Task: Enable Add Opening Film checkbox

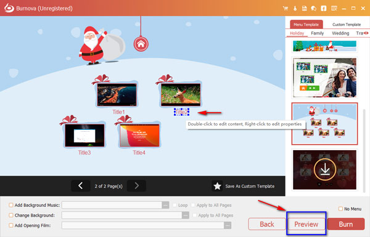Action: pos(11,225)
